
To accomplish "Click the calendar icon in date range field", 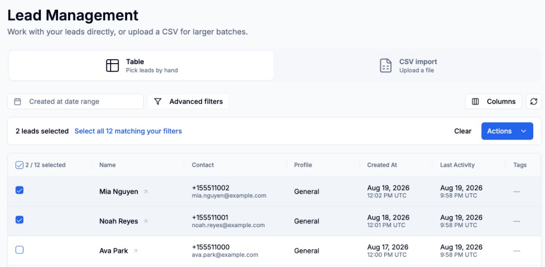I will click(18, 101).
